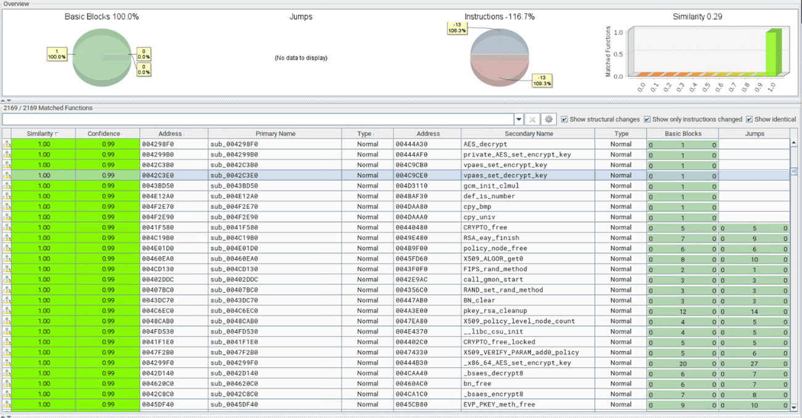Open filter settings gear icon
Viewport: 802px width, 418px height.
547,119
